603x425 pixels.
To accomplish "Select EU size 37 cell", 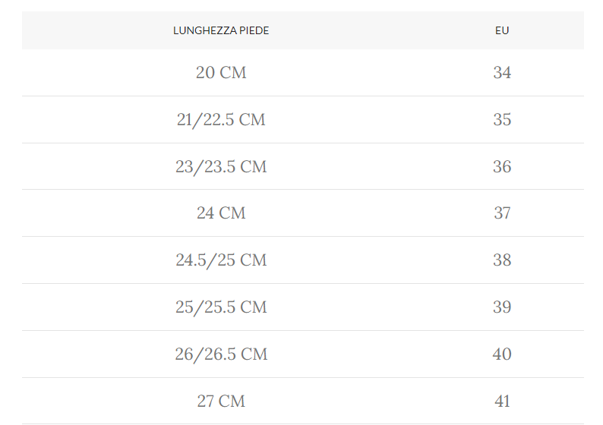I will click(502, 213).
